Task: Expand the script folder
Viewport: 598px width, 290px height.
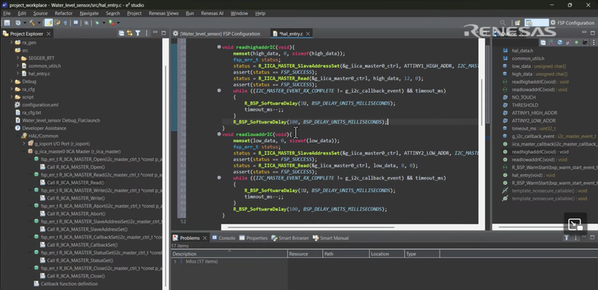Action: tap(11, 97)
